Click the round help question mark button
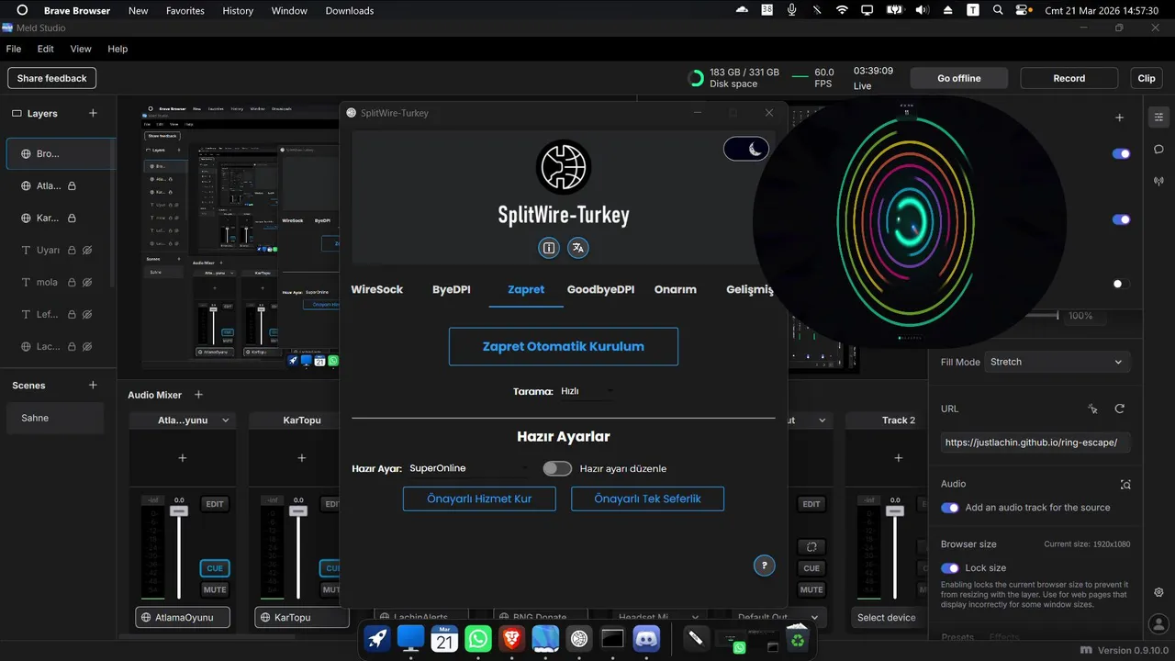 coord(764,566)
